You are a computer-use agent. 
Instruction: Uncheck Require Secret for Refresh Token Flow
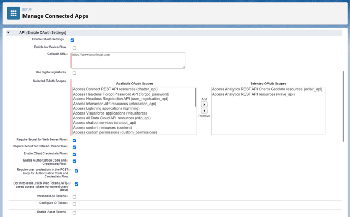74,147
